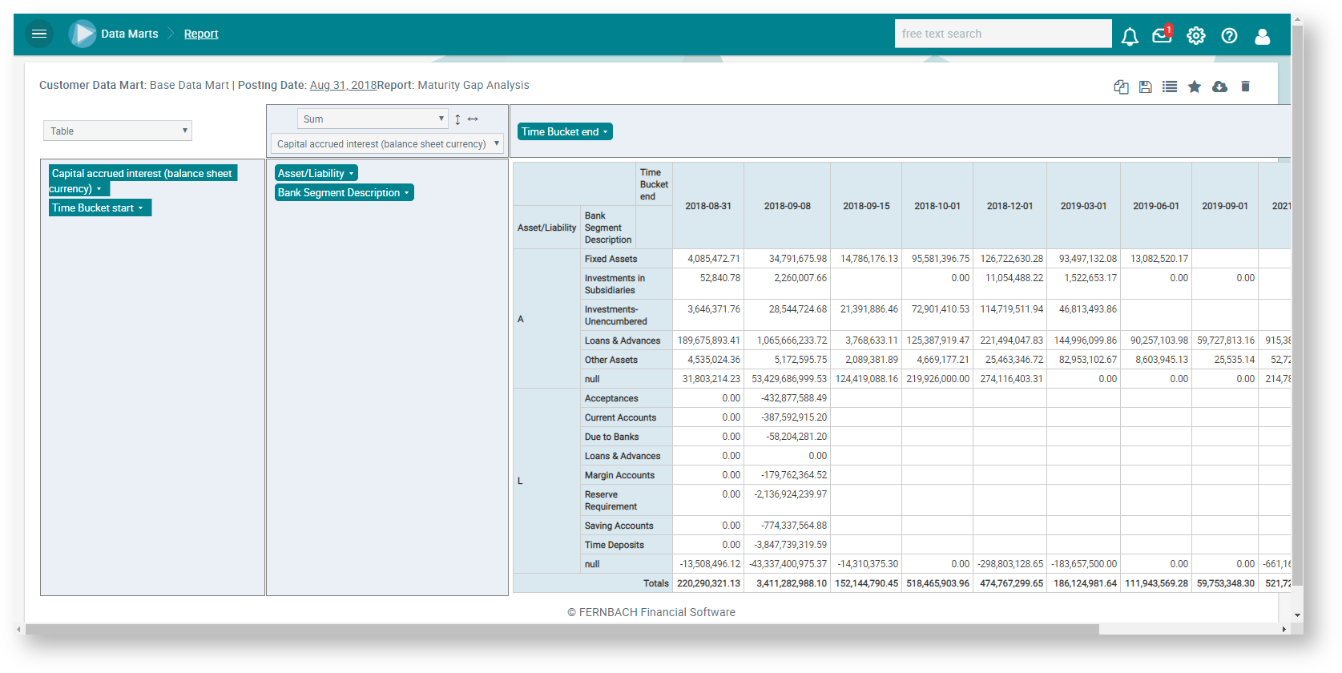Click the copy report icon

(1121, 87)
